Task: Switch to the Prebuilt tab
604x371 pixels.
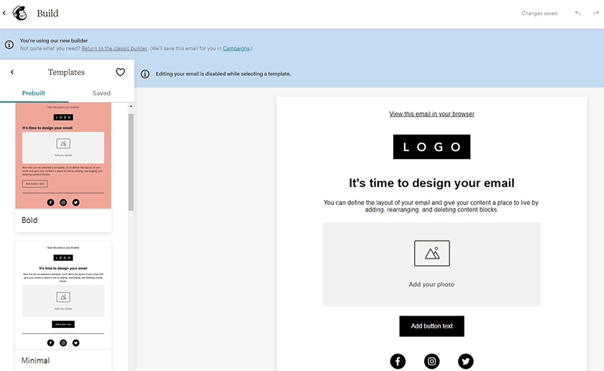Action: (x=34, y=93)
